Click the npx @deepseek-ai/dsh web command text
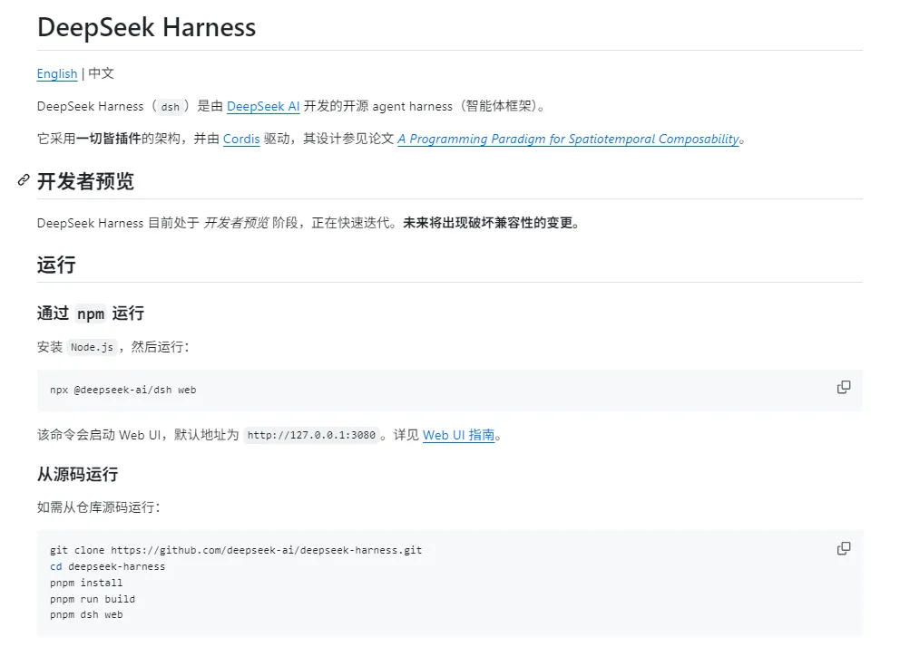This screenshot has width=910, height=656. [123, 390]
